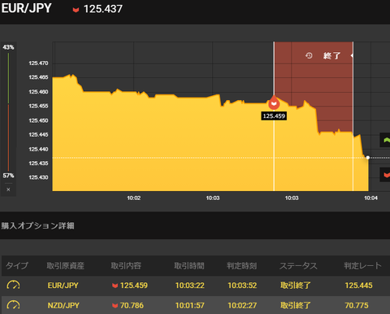The height and width of the screenshot is (314, 390).
Task: Click the gauge type icon in NZD/JPY row
Action: click(x=13, y=305)
